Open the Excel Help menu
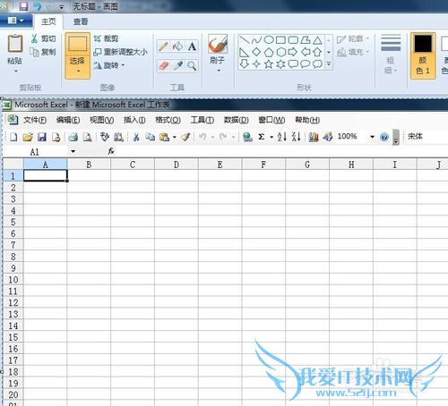This screenshot has height=406, width=448. (307, 120)
